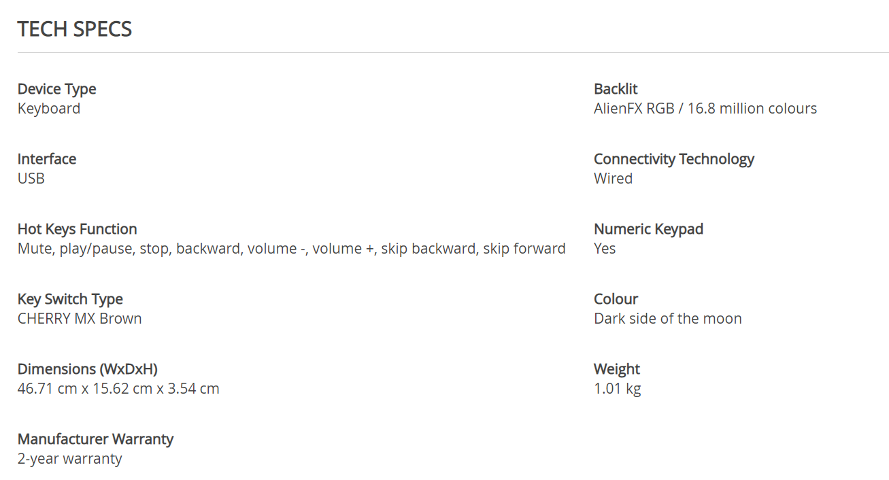
Task: Click the CHERRY MX Brown value
Action: (80, 318)
